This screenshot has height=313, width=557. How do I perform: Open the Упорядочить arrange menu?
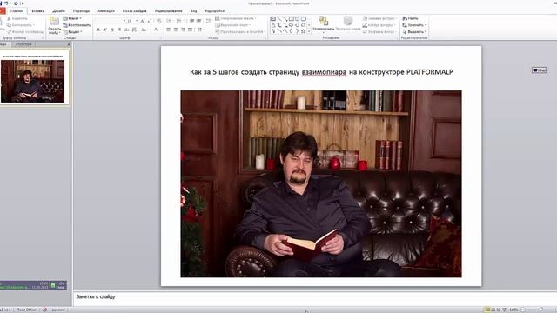pos(323,23)
